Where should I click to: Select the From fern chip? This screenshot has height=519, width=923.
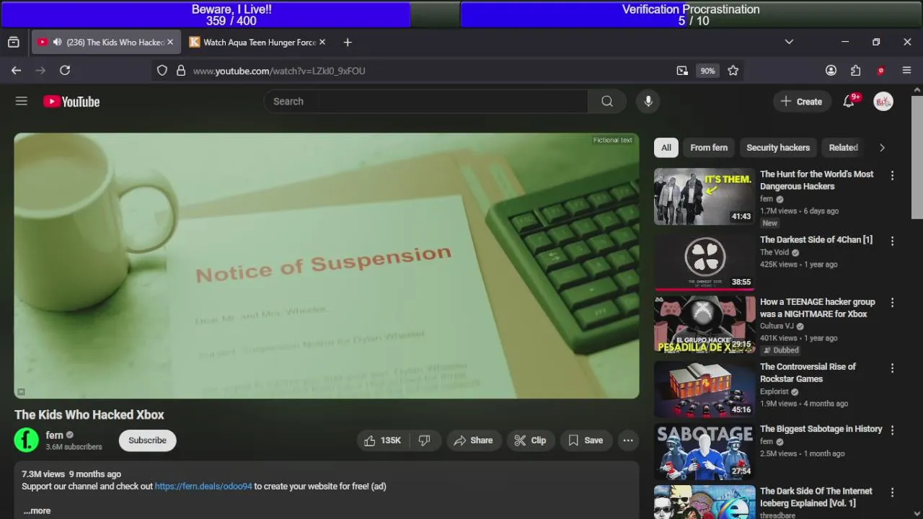click(709, 148)
